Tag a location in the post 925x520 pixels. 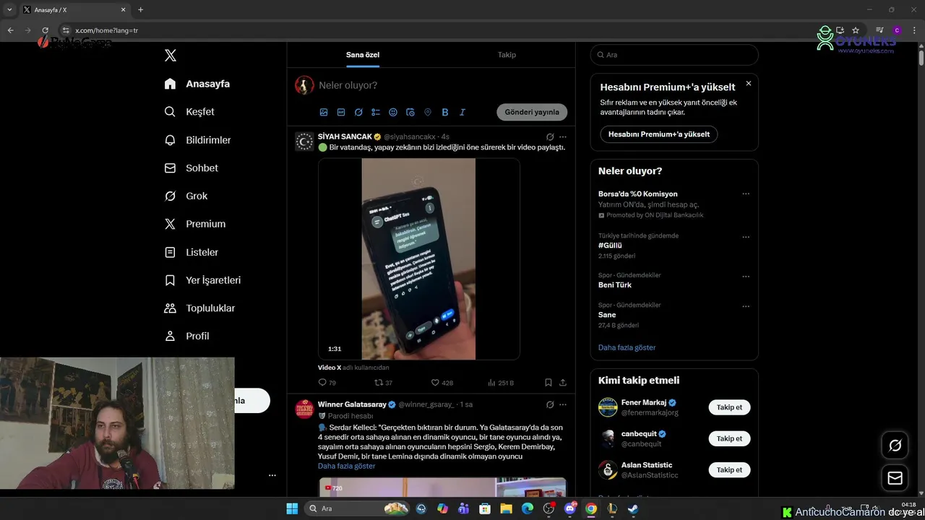[428, 113]
